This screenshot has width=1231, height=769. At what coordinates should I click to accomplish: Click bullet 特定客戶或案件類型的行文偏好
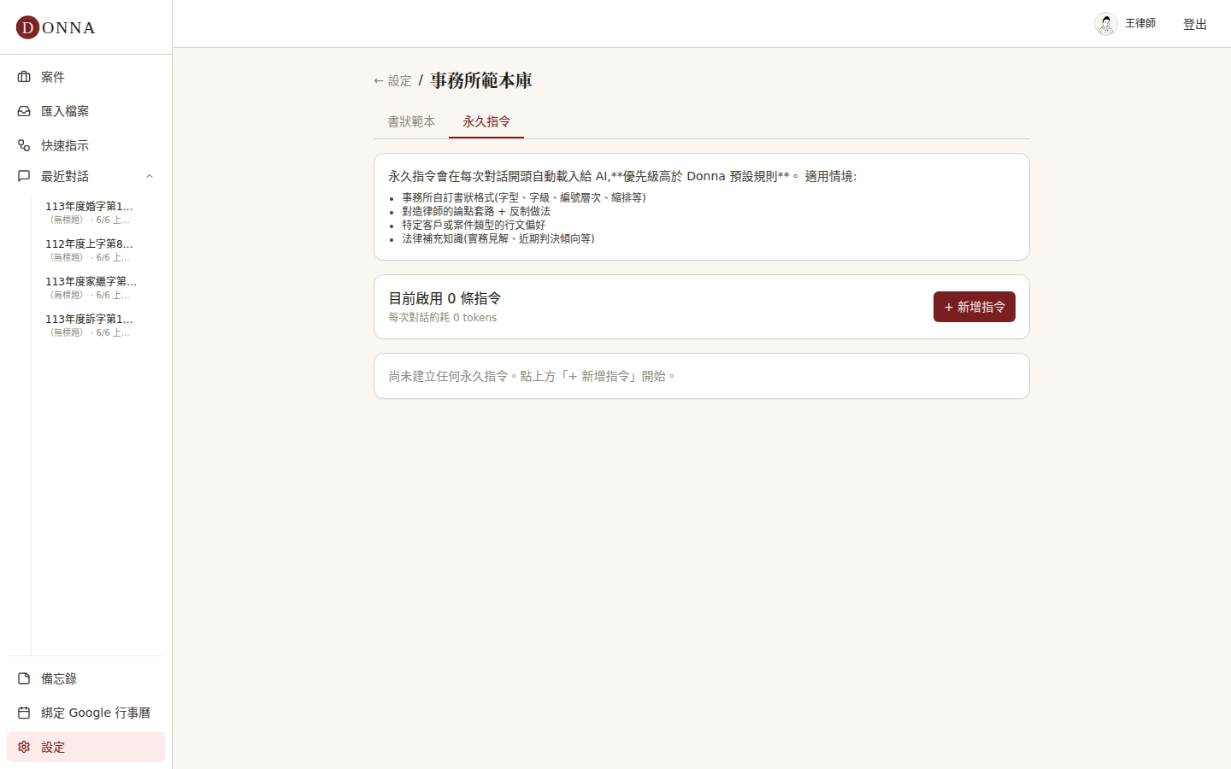[474, 225]
